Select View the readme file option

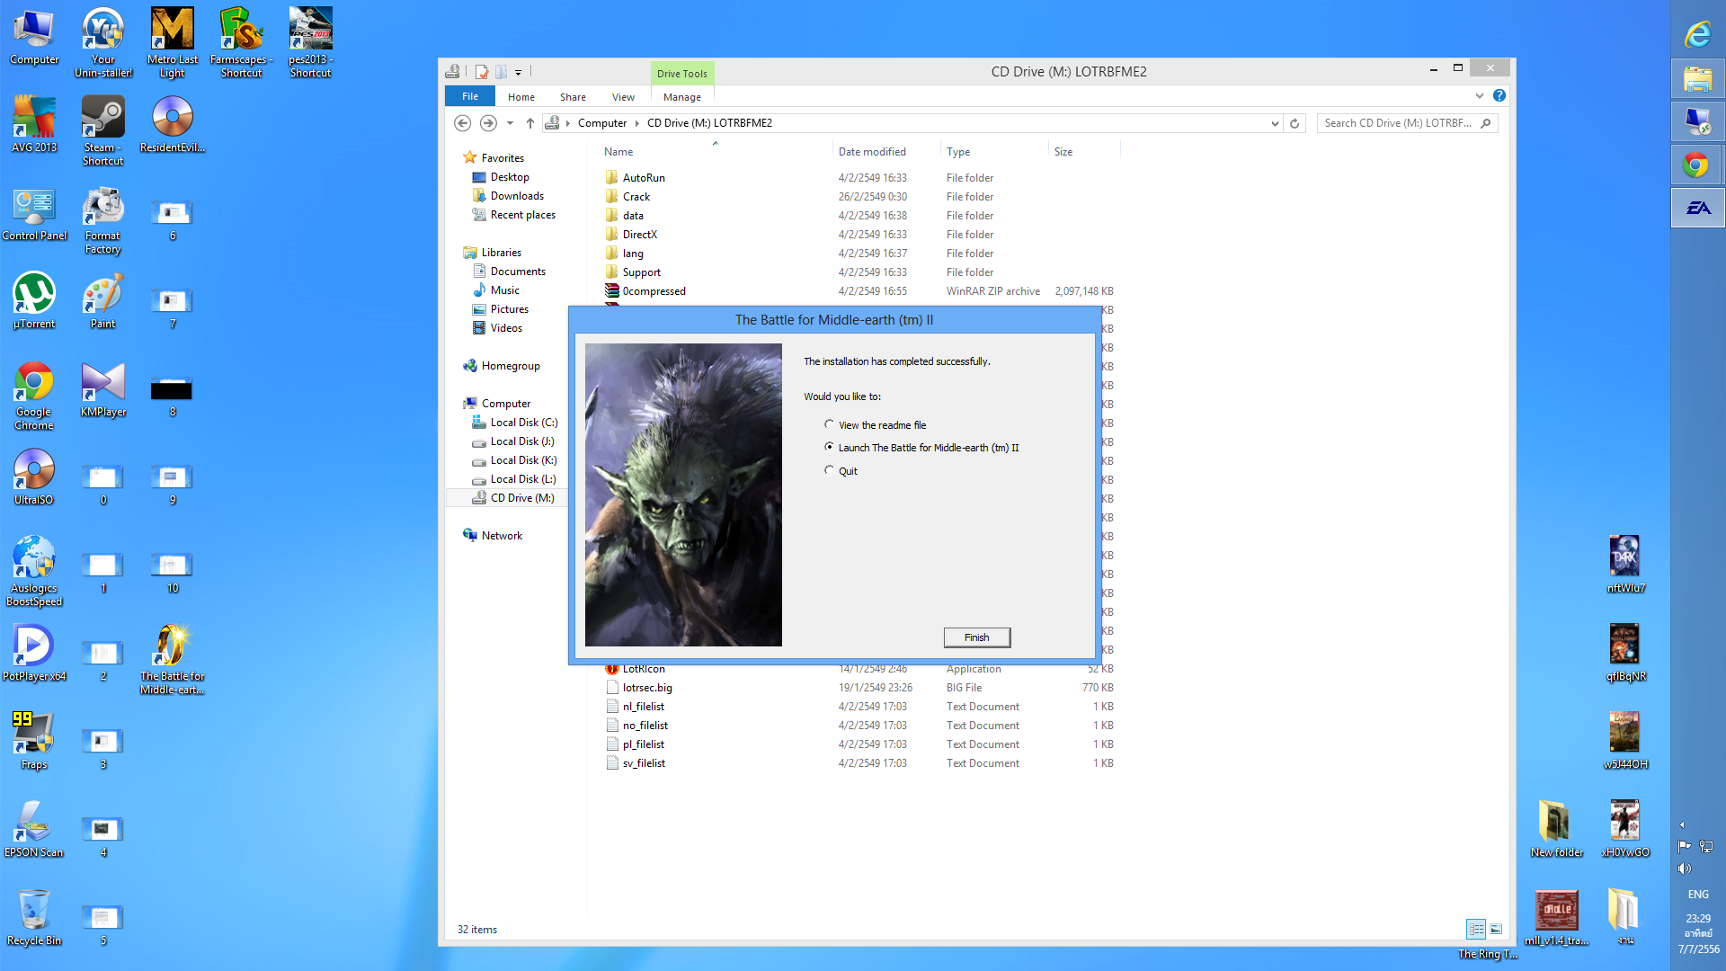click(829, 424)
